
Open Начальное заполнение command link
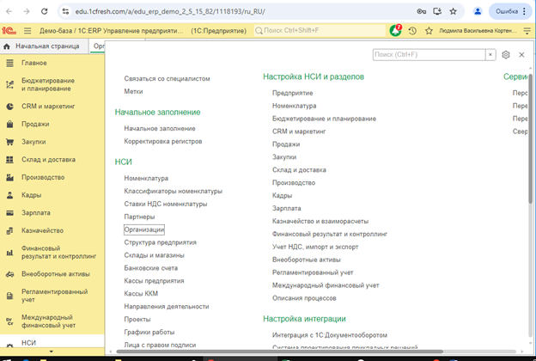coord(160,129)
